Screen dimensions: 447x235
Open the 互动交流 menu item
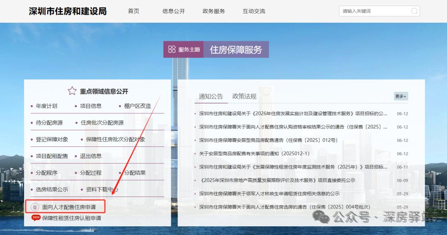(254, 11)
